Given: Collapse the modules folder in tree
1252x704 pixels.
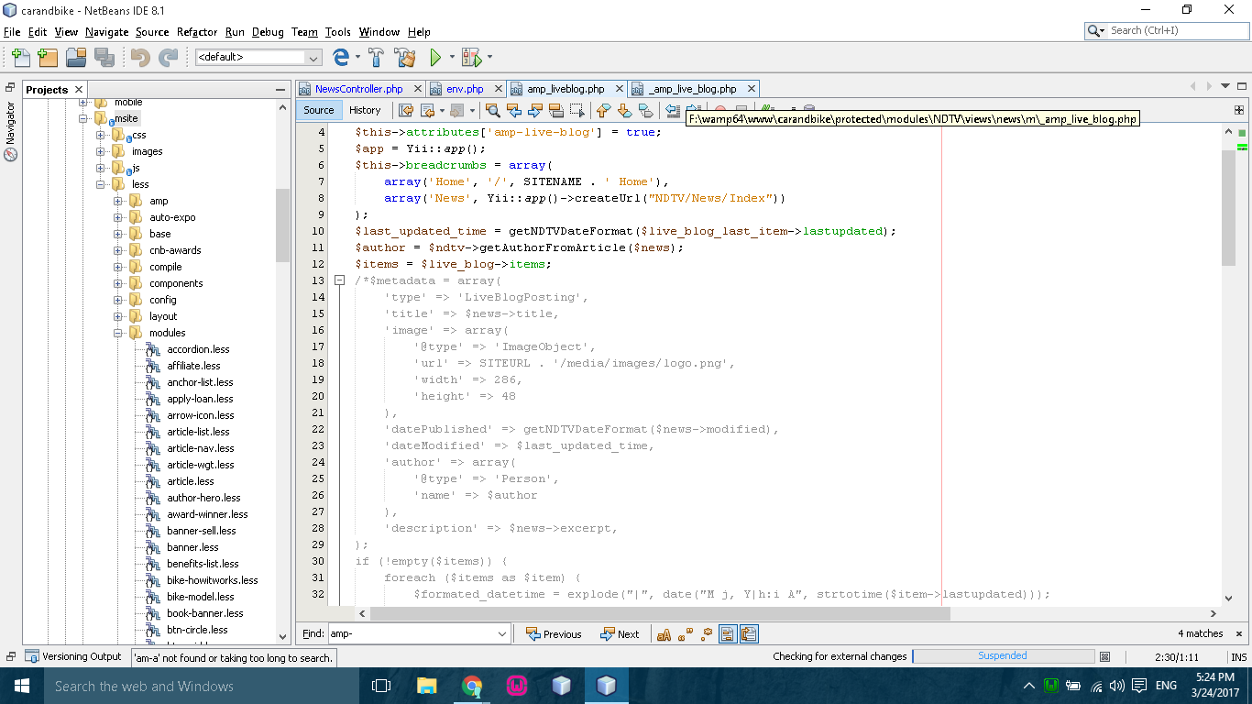Looking at the screenshot, I should tap(118, 333).
